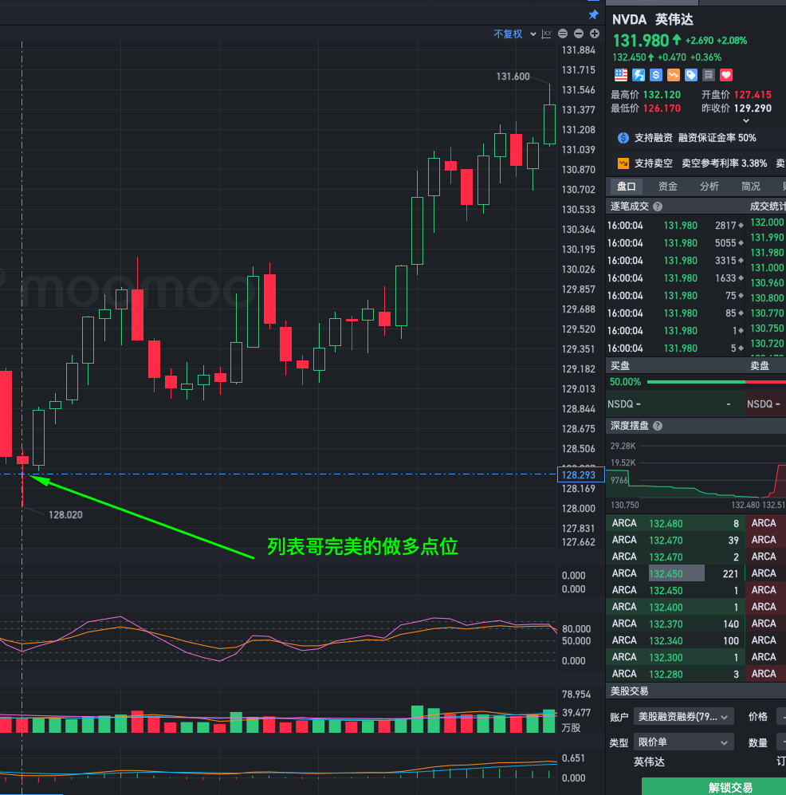Click the 开盘价 127.415 value

(753, 95)
